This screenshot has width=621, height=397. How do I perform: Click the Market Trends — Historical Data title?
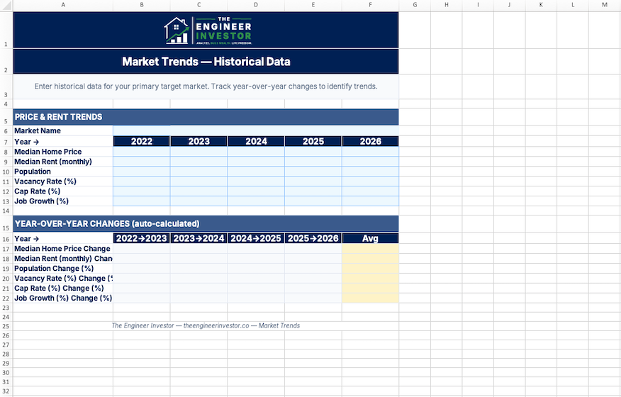(x=206, y=62)
